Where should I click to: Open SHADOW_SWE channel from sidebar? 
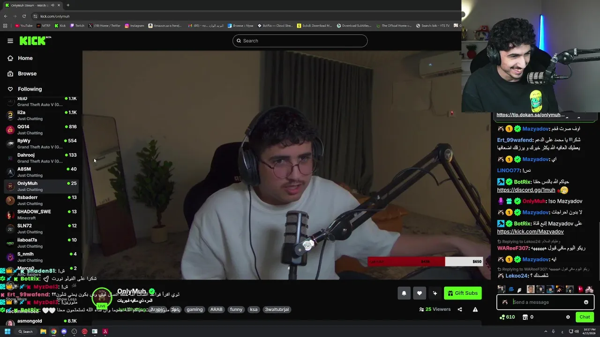[41, 214]
